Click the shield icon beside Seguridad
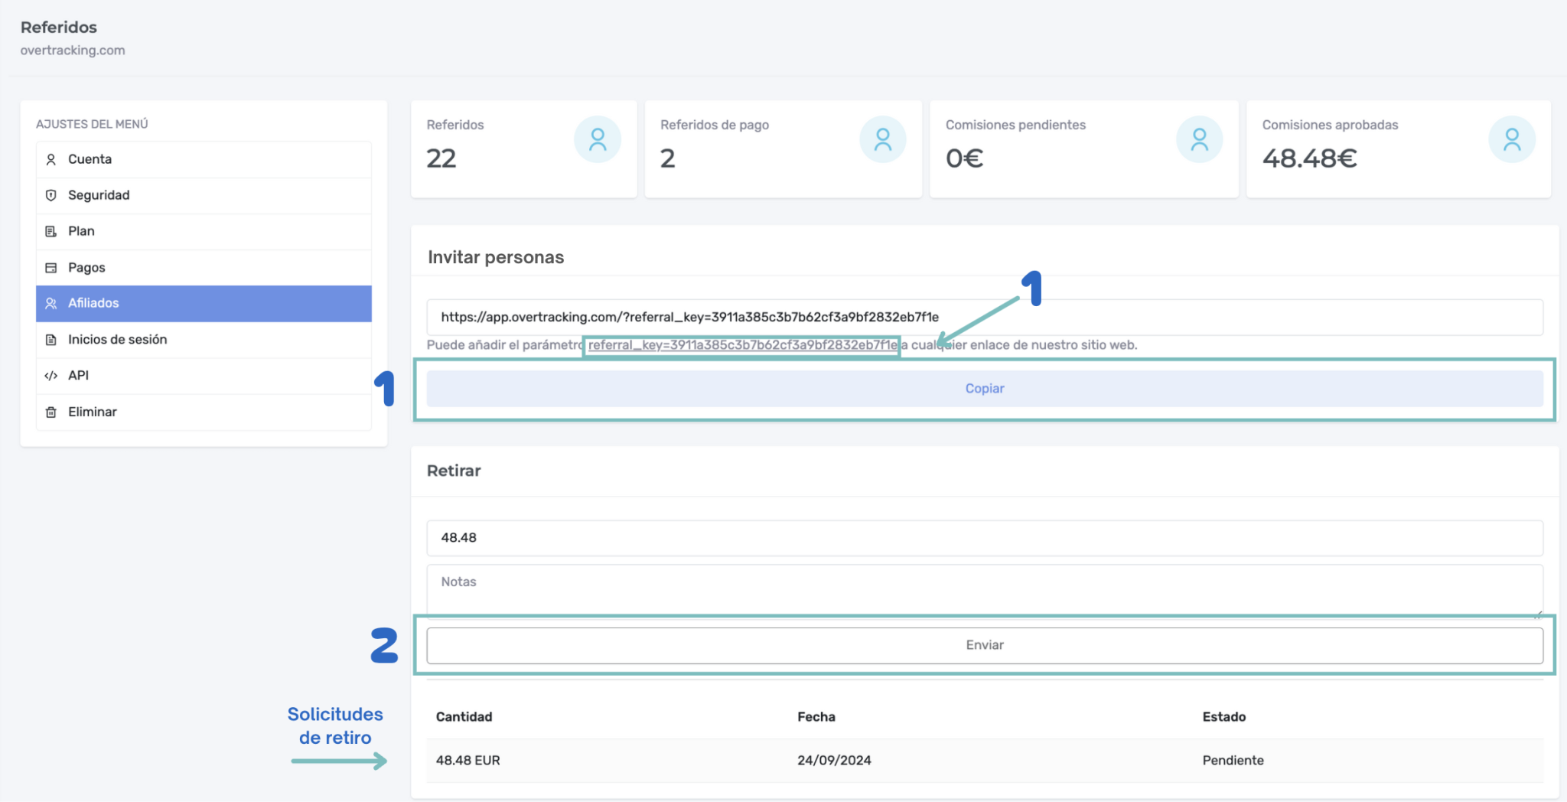The width and height of the screenshot is (1567, 802). point(51,195)
